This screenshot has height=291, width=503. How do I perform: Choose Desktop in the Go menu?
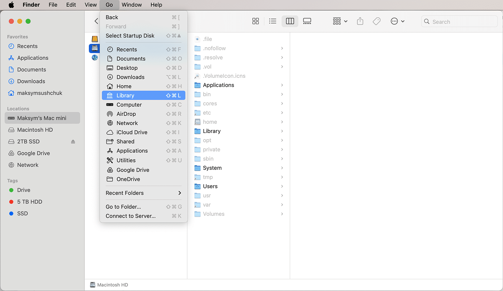coord(143,68)
